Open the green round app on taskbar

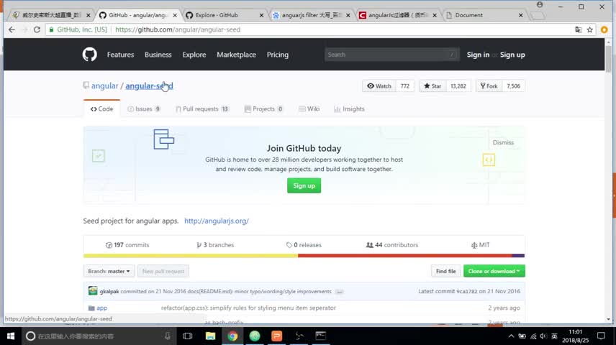tap(255, 336)
